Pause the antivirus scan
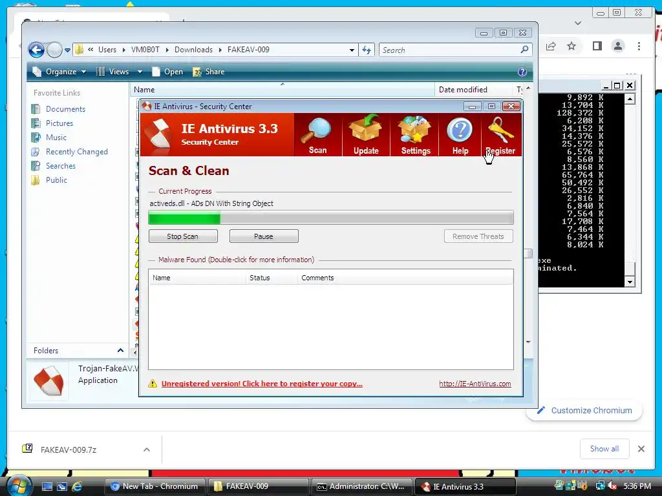 (x=264, y=236)
